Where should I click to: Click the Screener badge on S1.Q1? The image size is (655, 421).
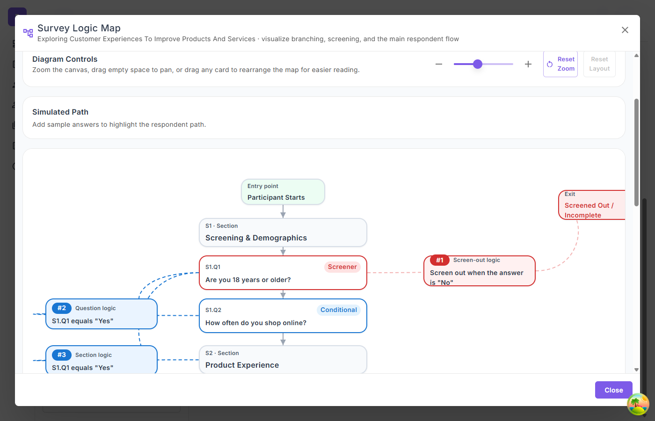[x=342, y=267]
